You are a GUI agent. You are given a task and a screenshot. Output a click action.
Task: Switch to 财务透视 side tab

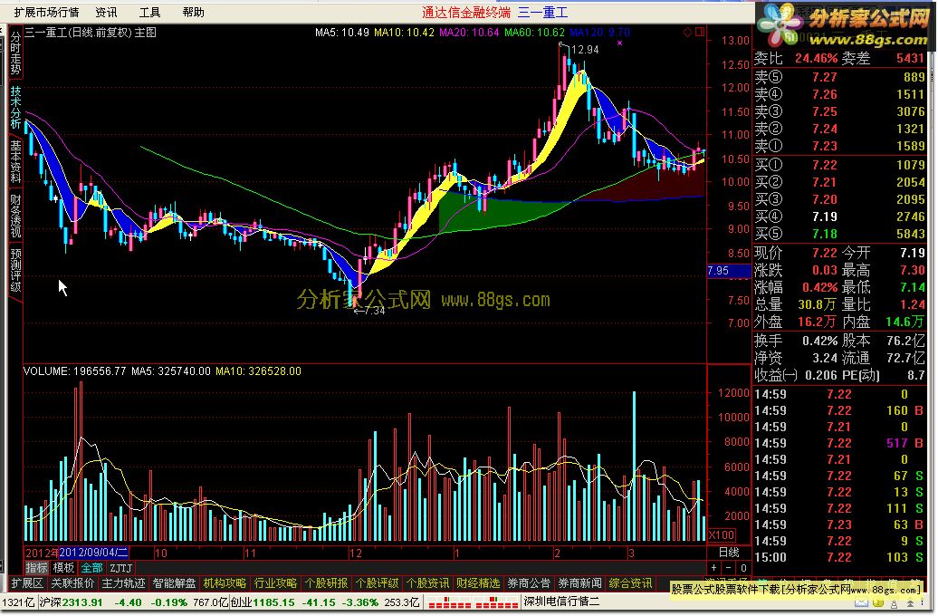[x=15, y=217]
